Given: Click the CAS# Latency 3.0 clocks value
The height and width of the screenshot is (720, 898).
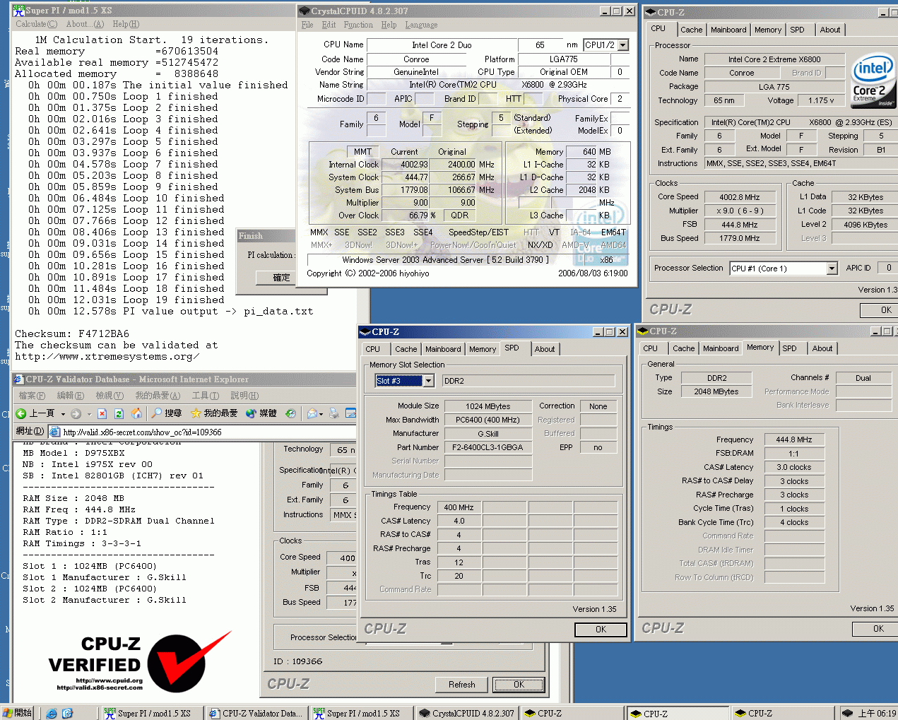Looking at the screenshot, I should coord(794,467).
